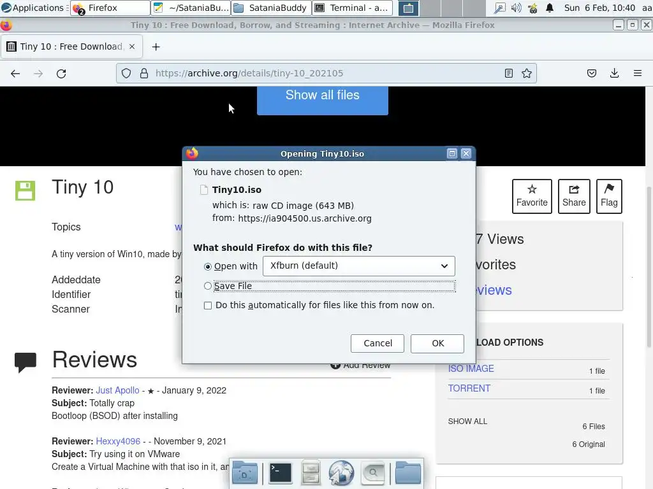
Task: Select the Open with radio button
Action: tap(208, 267)
